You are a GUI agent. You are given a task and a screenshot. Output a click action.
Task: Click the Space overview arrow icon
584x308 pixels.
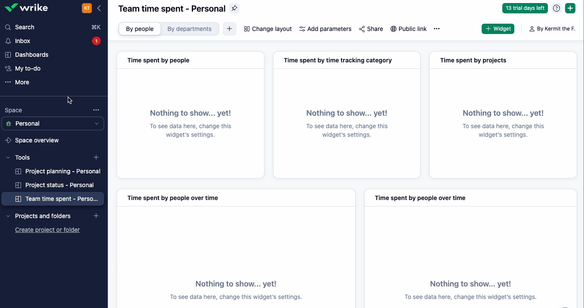[x=8, y=140]
